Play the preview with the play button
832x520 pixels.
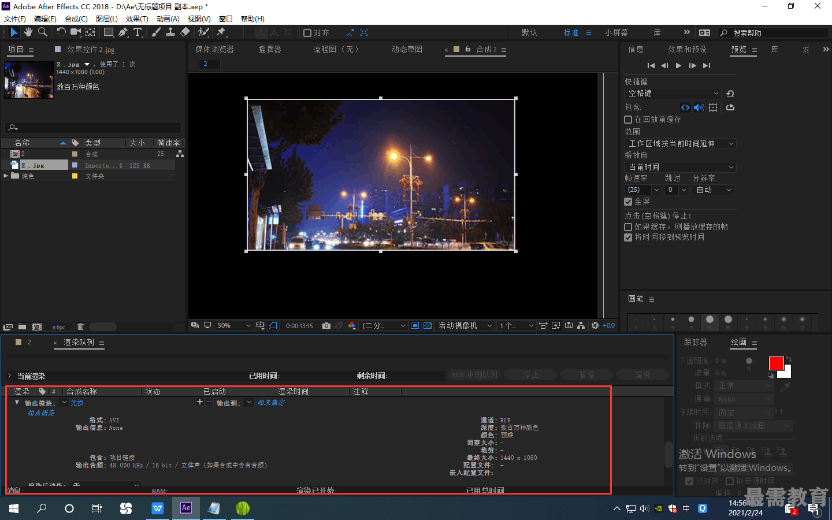pos(678,66)
